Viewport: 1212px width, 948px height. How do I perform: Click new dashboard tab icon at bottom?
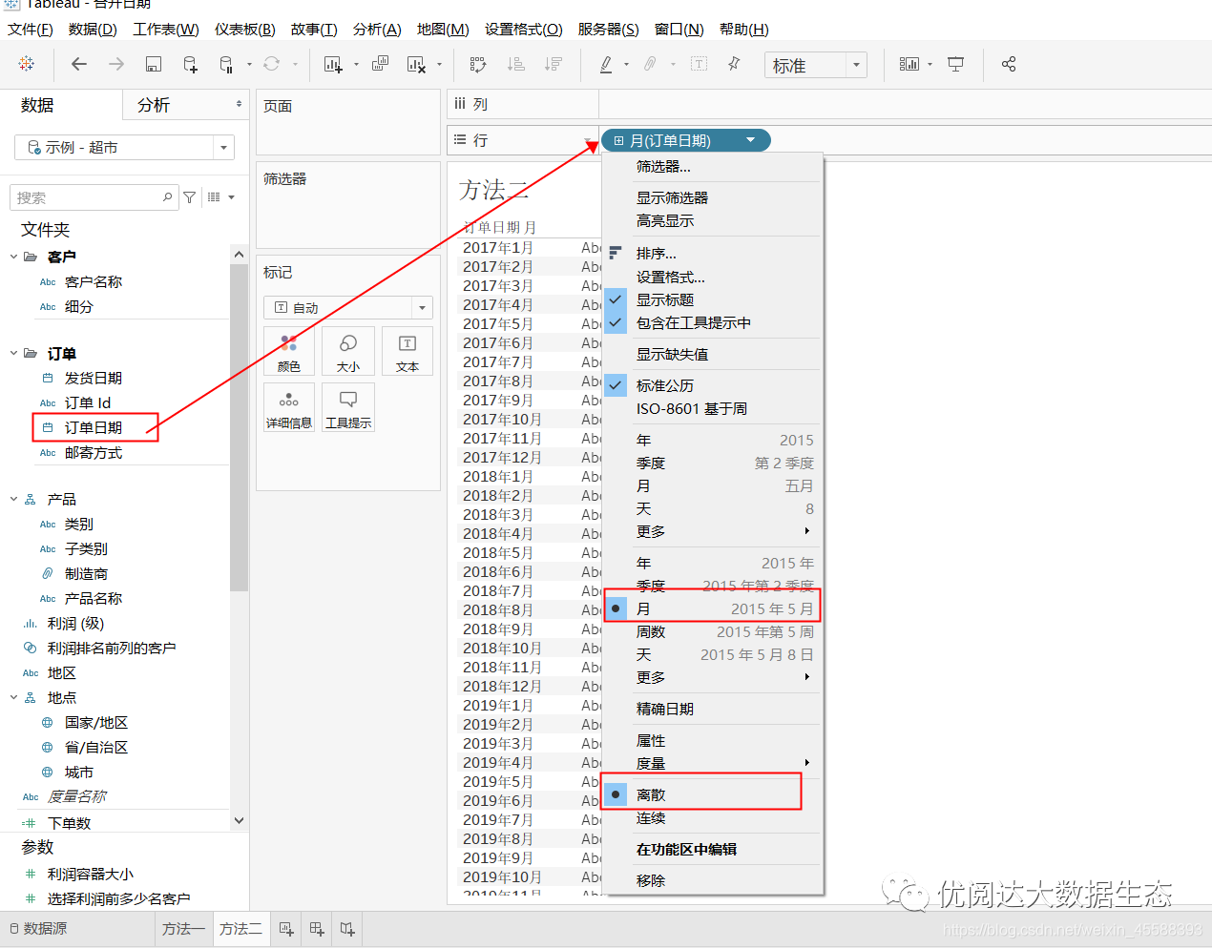click(x=317, y=928)
